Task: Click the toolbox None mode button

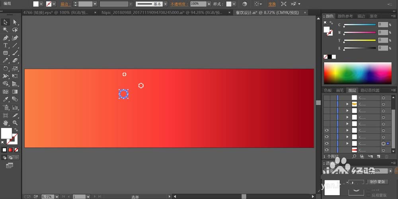Action: click(16, 150)
